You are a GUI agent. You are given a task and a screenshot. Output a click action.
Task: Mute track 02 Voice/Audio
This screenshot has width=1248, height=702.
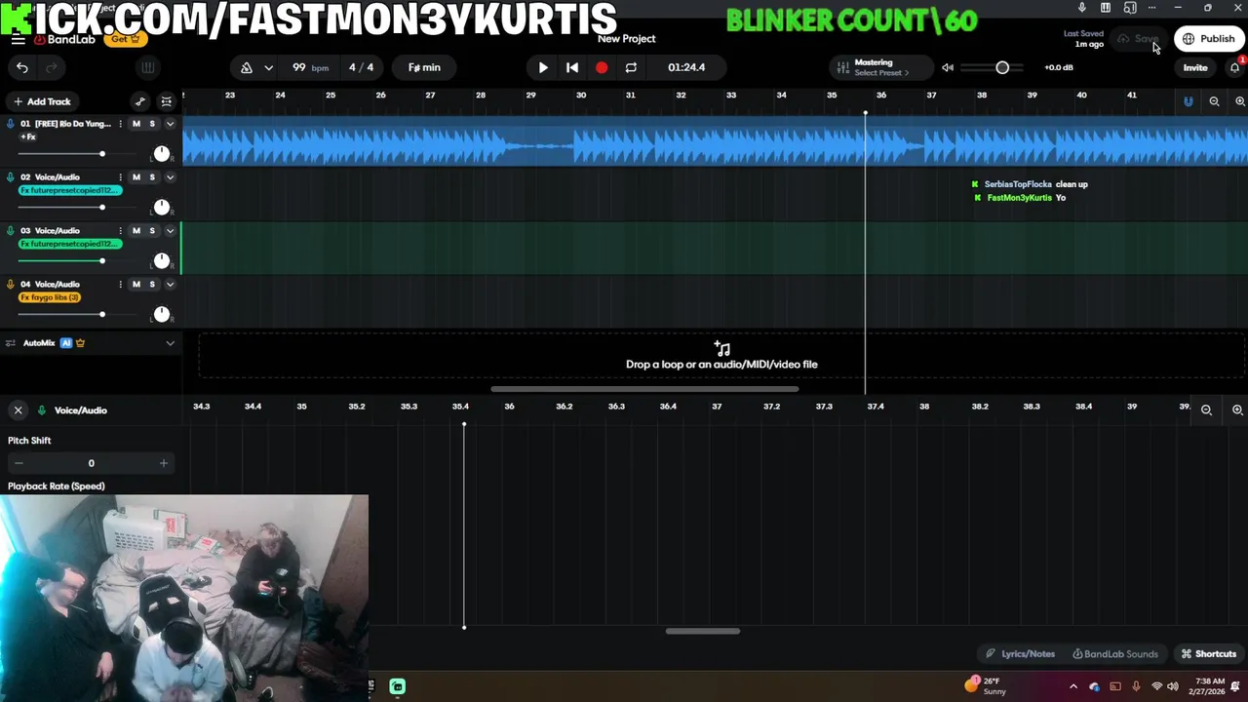point(136,177)
